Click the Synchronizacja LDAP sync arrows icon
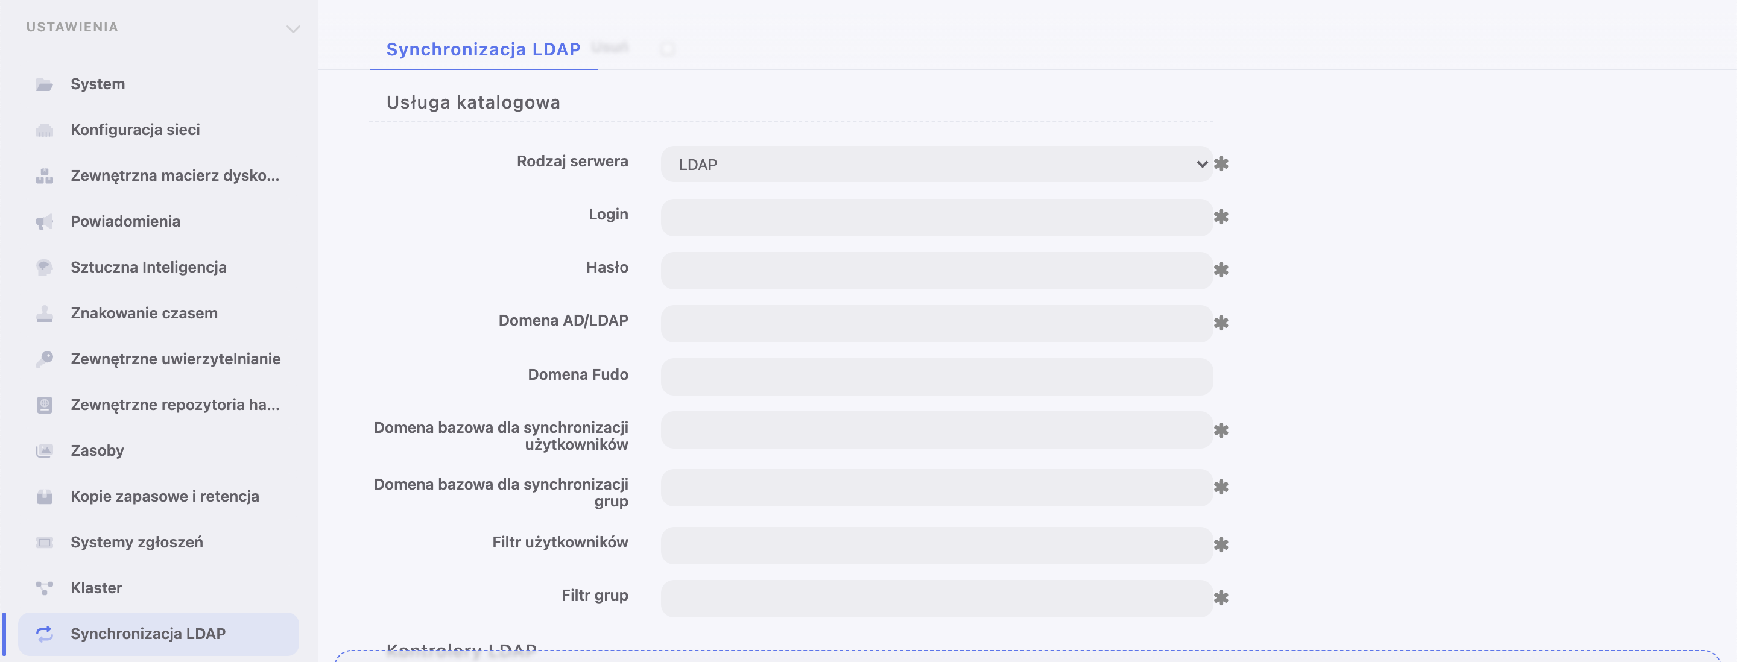Viewport: 1737px width, 662px height. point(45,634)
